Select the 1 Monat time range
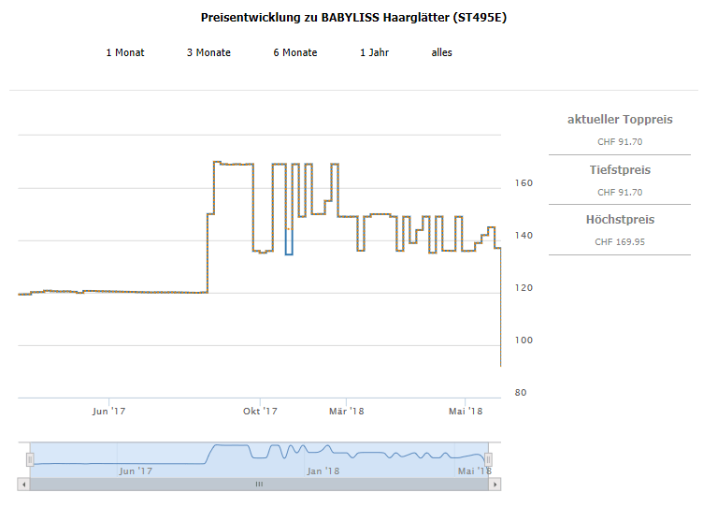Viewport: 703px width, 507px height. click(125, 52)
